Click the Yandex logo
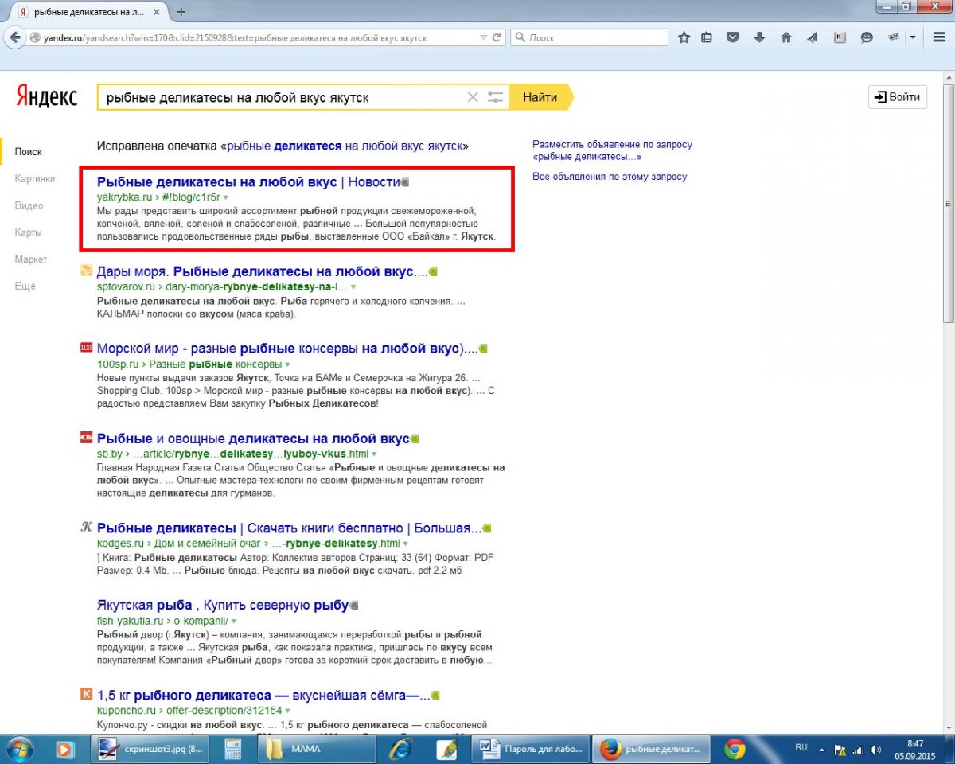Screen dimensions: 955x764 [47, 97]
